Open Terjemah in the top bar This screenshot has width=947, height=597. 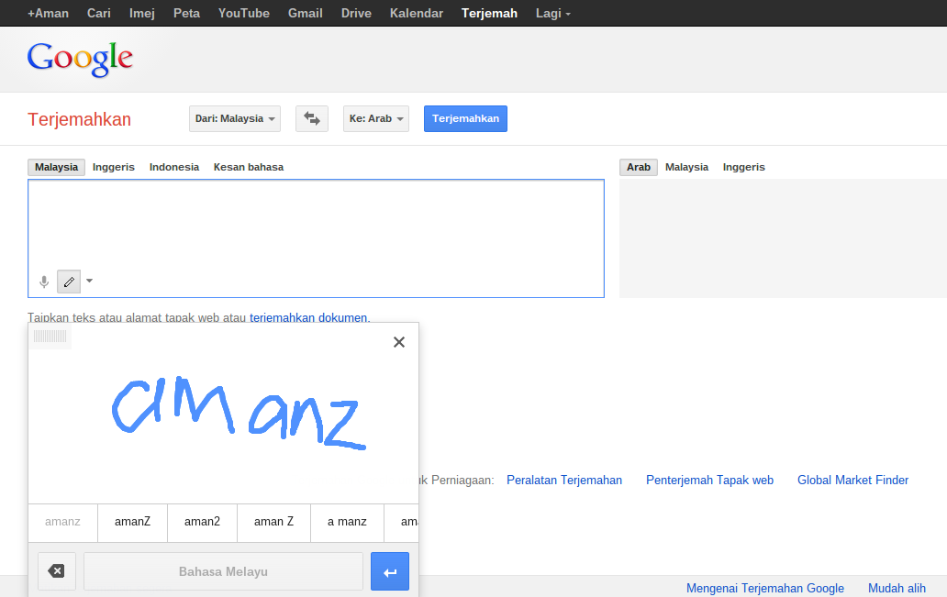[x=489, y=13]
